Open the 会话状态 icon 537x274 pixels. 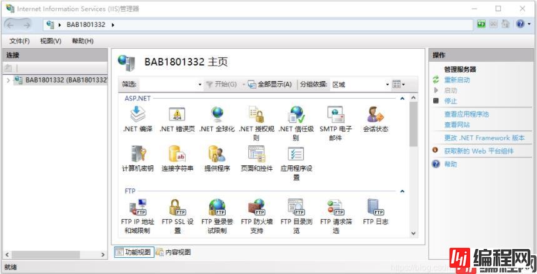[x=375, y=115]
